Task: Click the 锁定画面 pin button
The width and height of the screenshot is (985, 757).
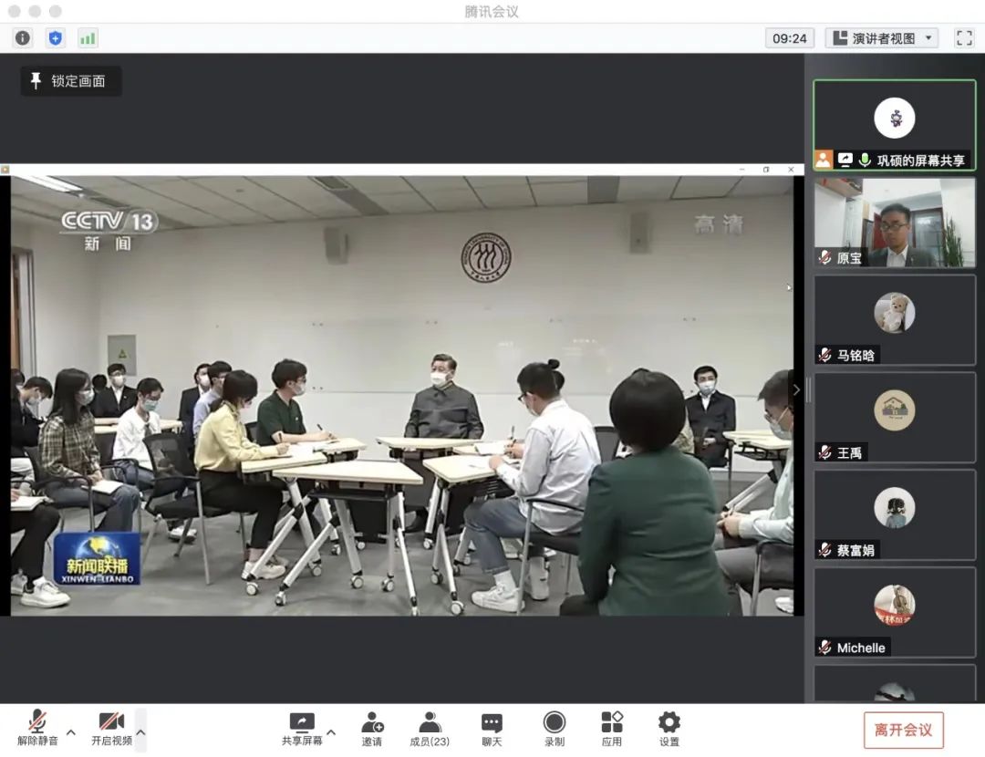Action: [x=71, y=81]
